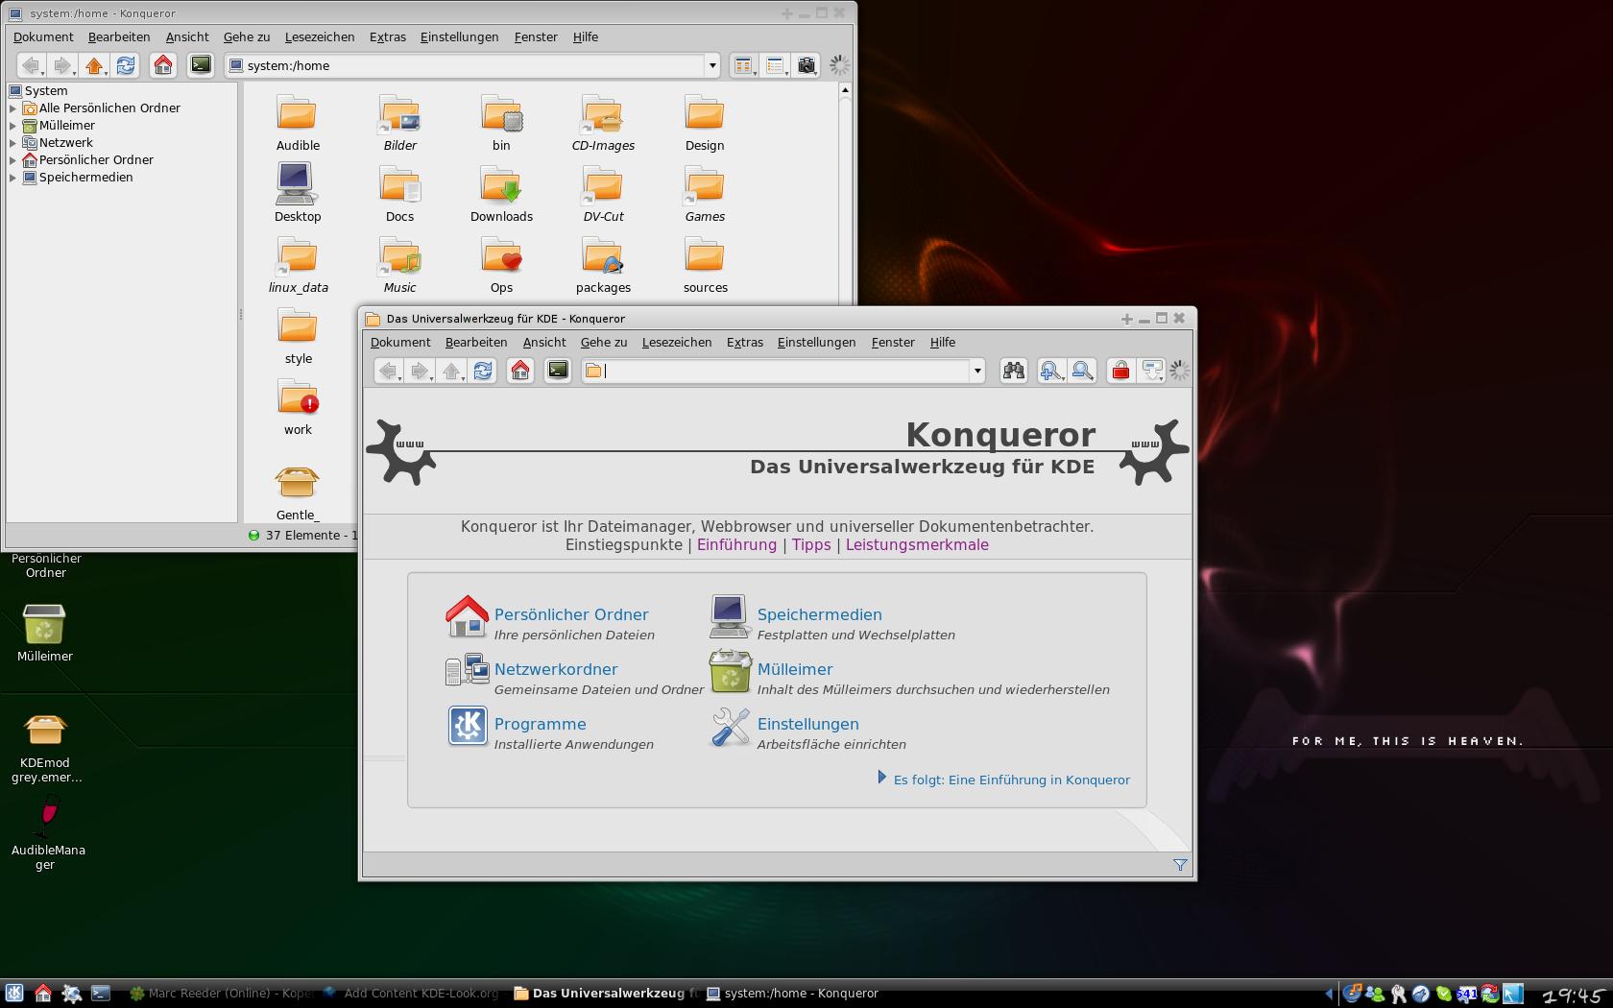Click the Einführung link
This screenshot has height=1008, width=1613.
[736, 544]
